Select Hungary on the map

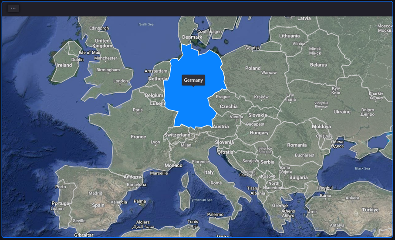[x=259, y=133]
